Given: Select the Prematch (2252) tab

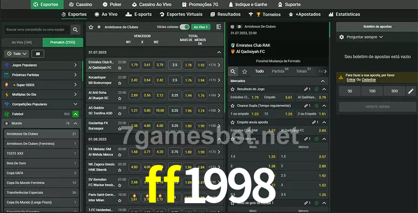Looking at the screenshot, I should point(62,42).
